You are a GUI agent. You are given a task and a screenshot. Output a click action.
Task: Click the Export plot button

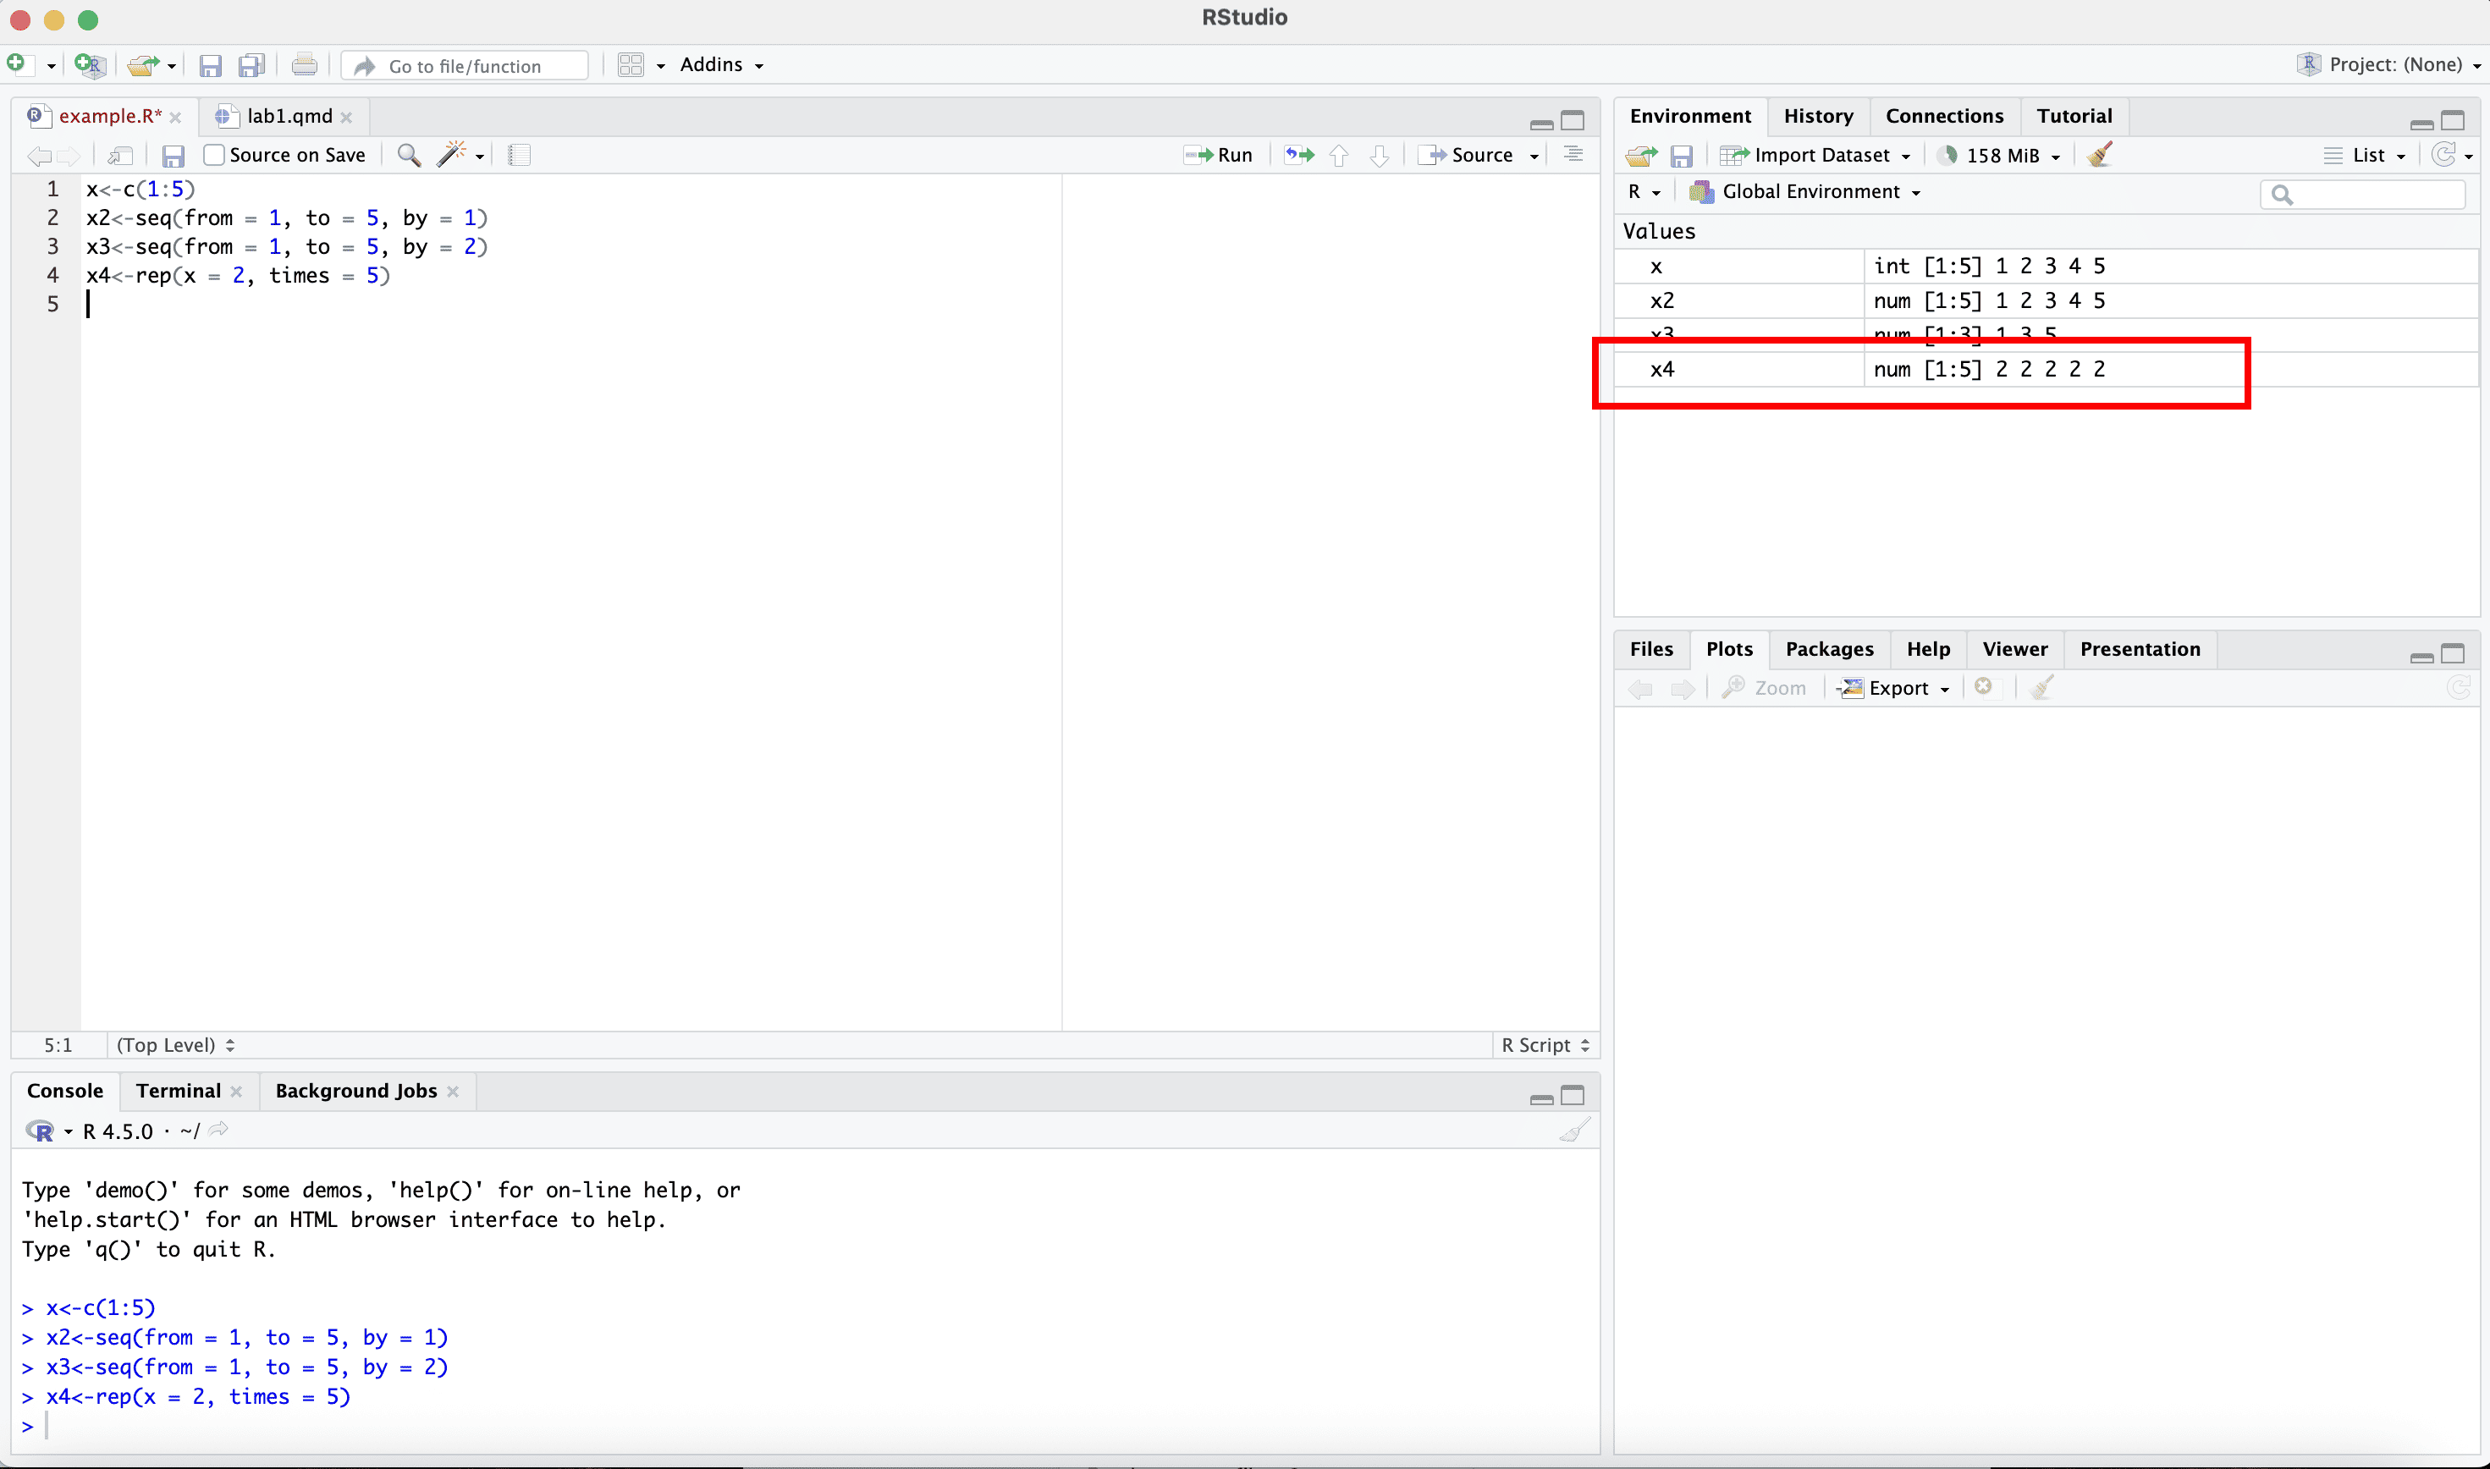click(x=1895, y=688)
